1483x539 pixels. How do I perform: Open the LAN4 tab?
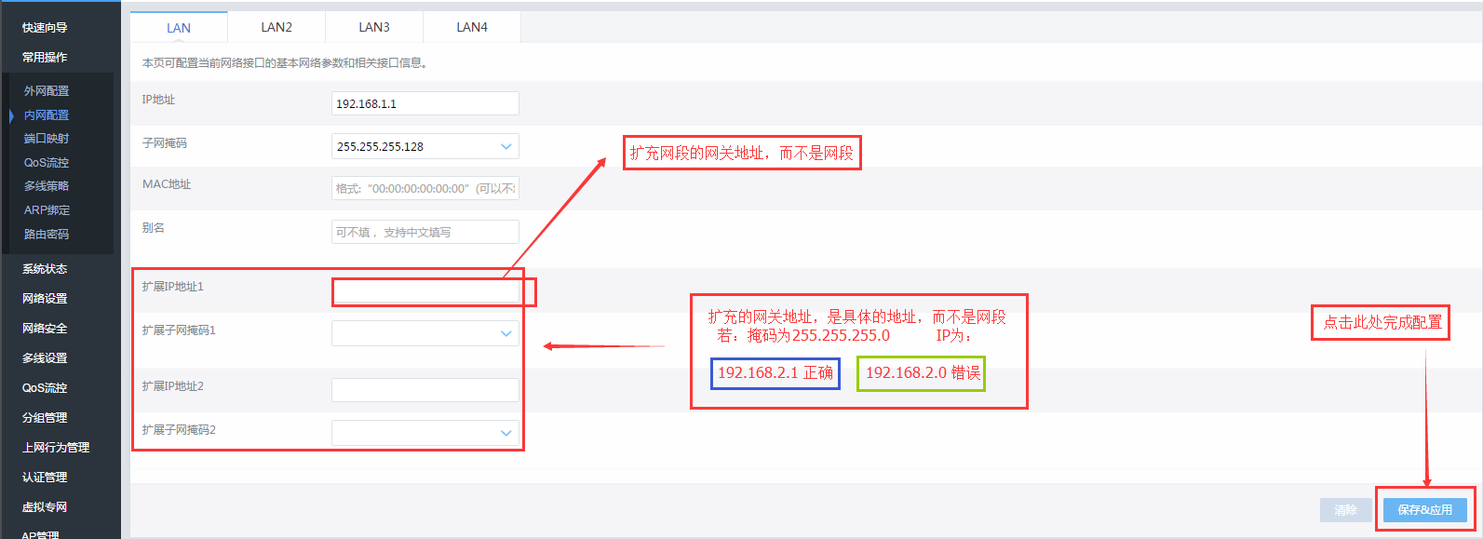coord(472,27)
